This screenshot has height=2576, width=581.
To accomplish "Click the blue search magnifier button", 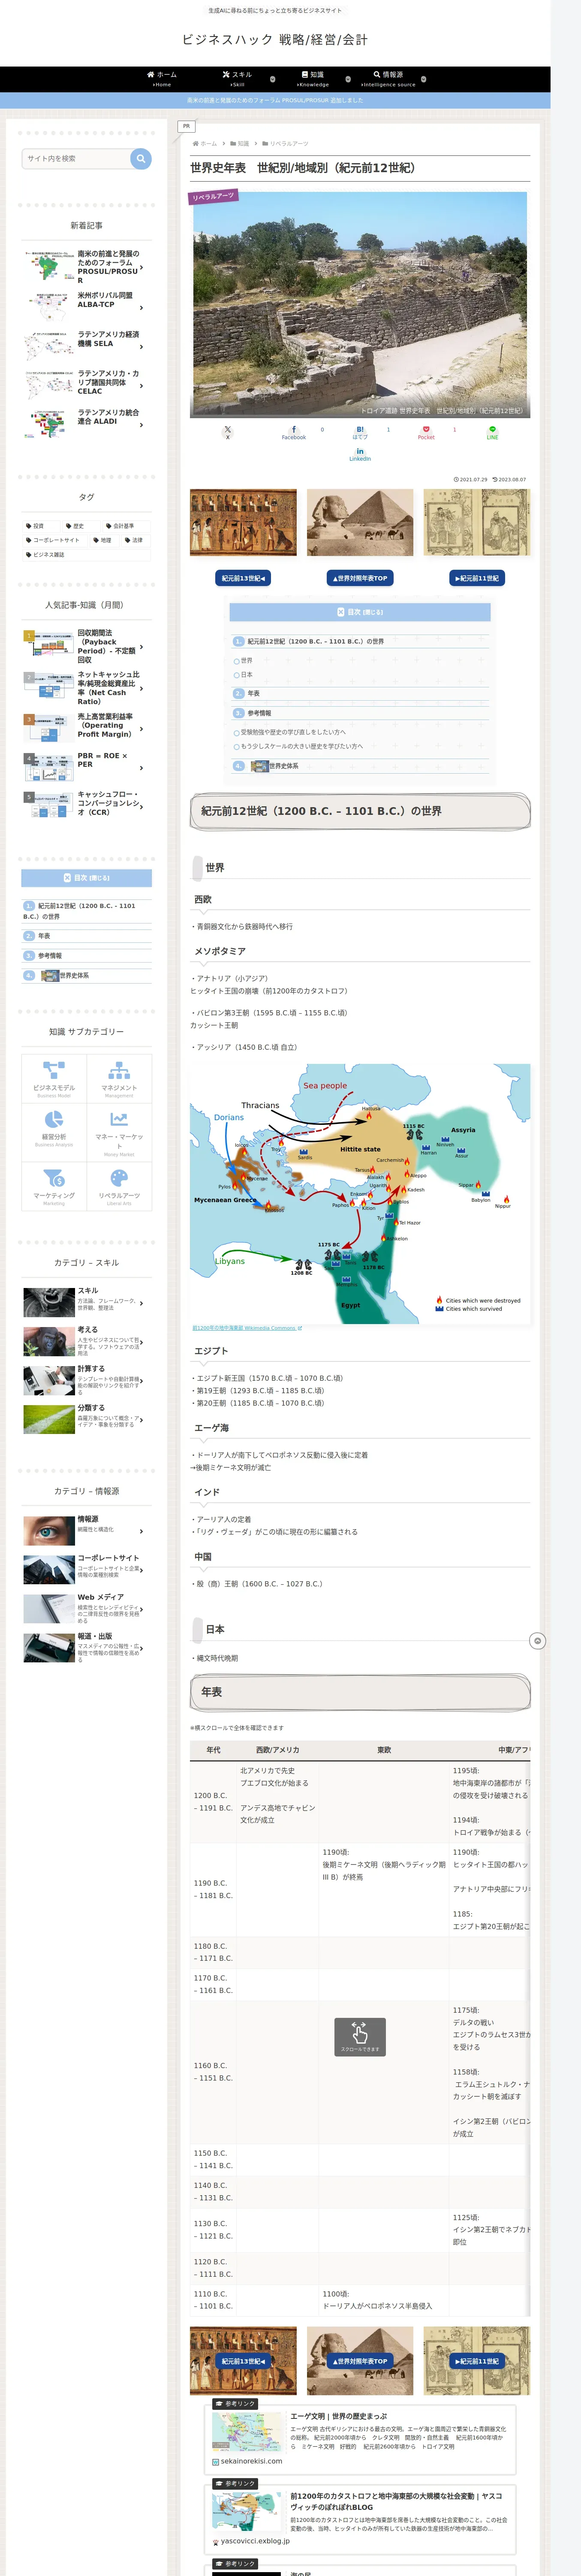I will click(141, 158).
